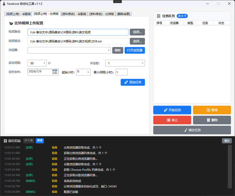Click the 任务 column header
This screenshot has height=196, width=235.
click(205, 23)
